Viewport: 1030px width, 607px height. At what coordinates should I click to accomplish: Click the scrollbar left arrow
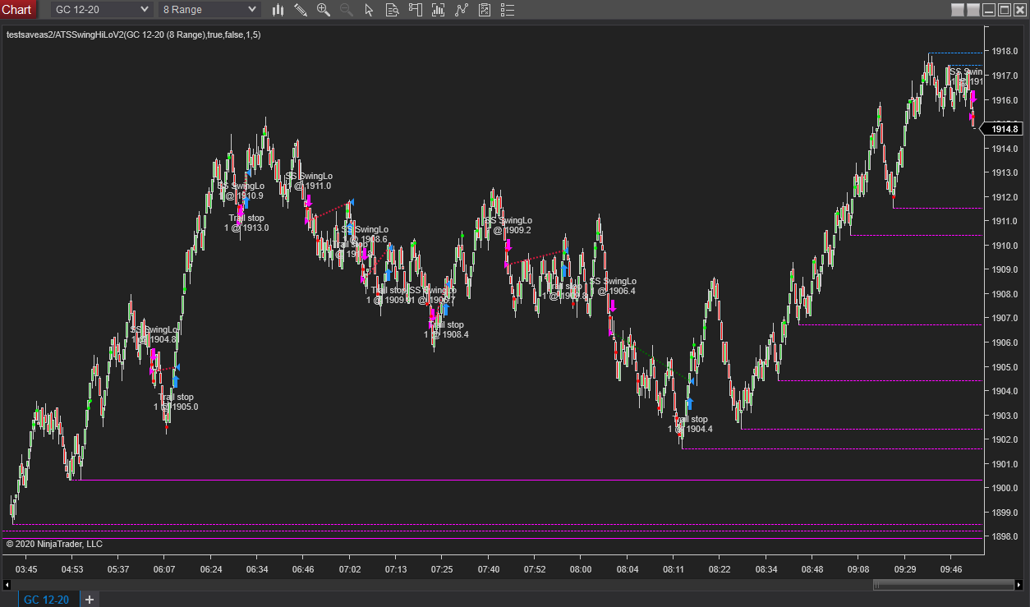click(7, 585)
